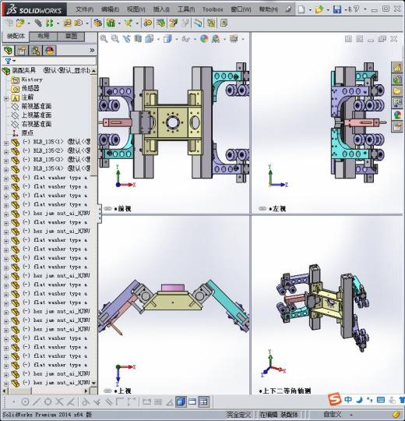
Task: Click the New Motion Study icon
Action: (147, 23)
